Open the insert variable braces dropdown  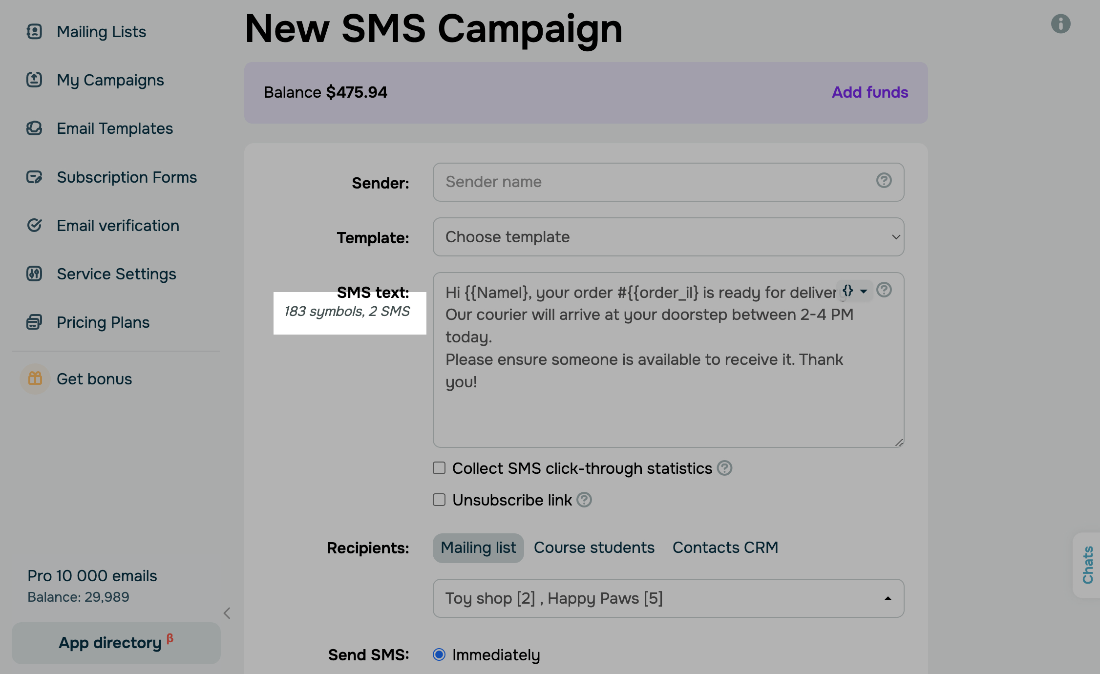pos(854,291)
